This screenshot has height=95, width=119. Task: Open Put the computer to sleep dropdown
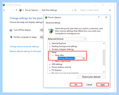click(41, 37)
